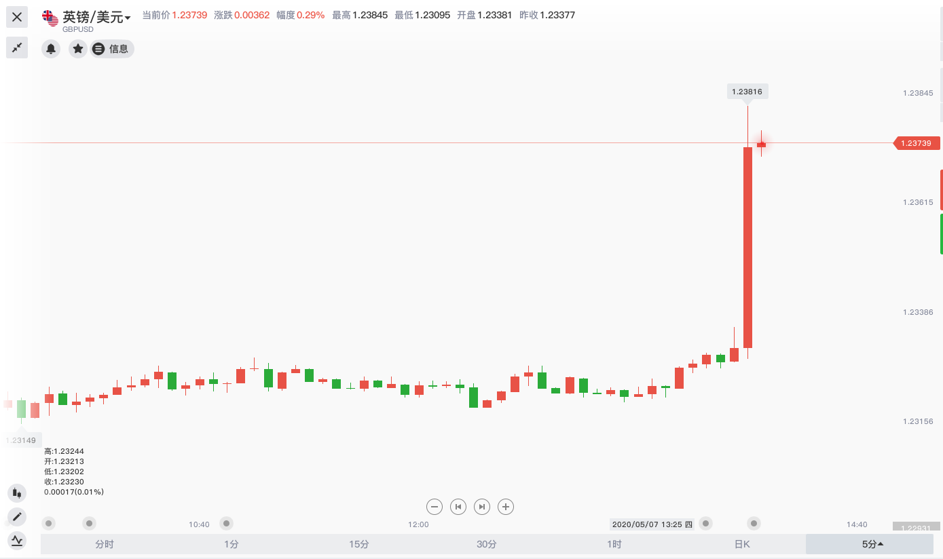
Task: Set a price alert with the bell icon
Action: click(x=51, y=49)
